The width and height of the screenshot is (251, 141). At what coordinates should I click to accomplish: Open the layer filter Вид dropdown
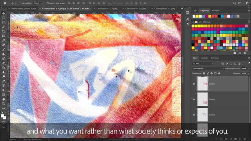tap(203, 63)
